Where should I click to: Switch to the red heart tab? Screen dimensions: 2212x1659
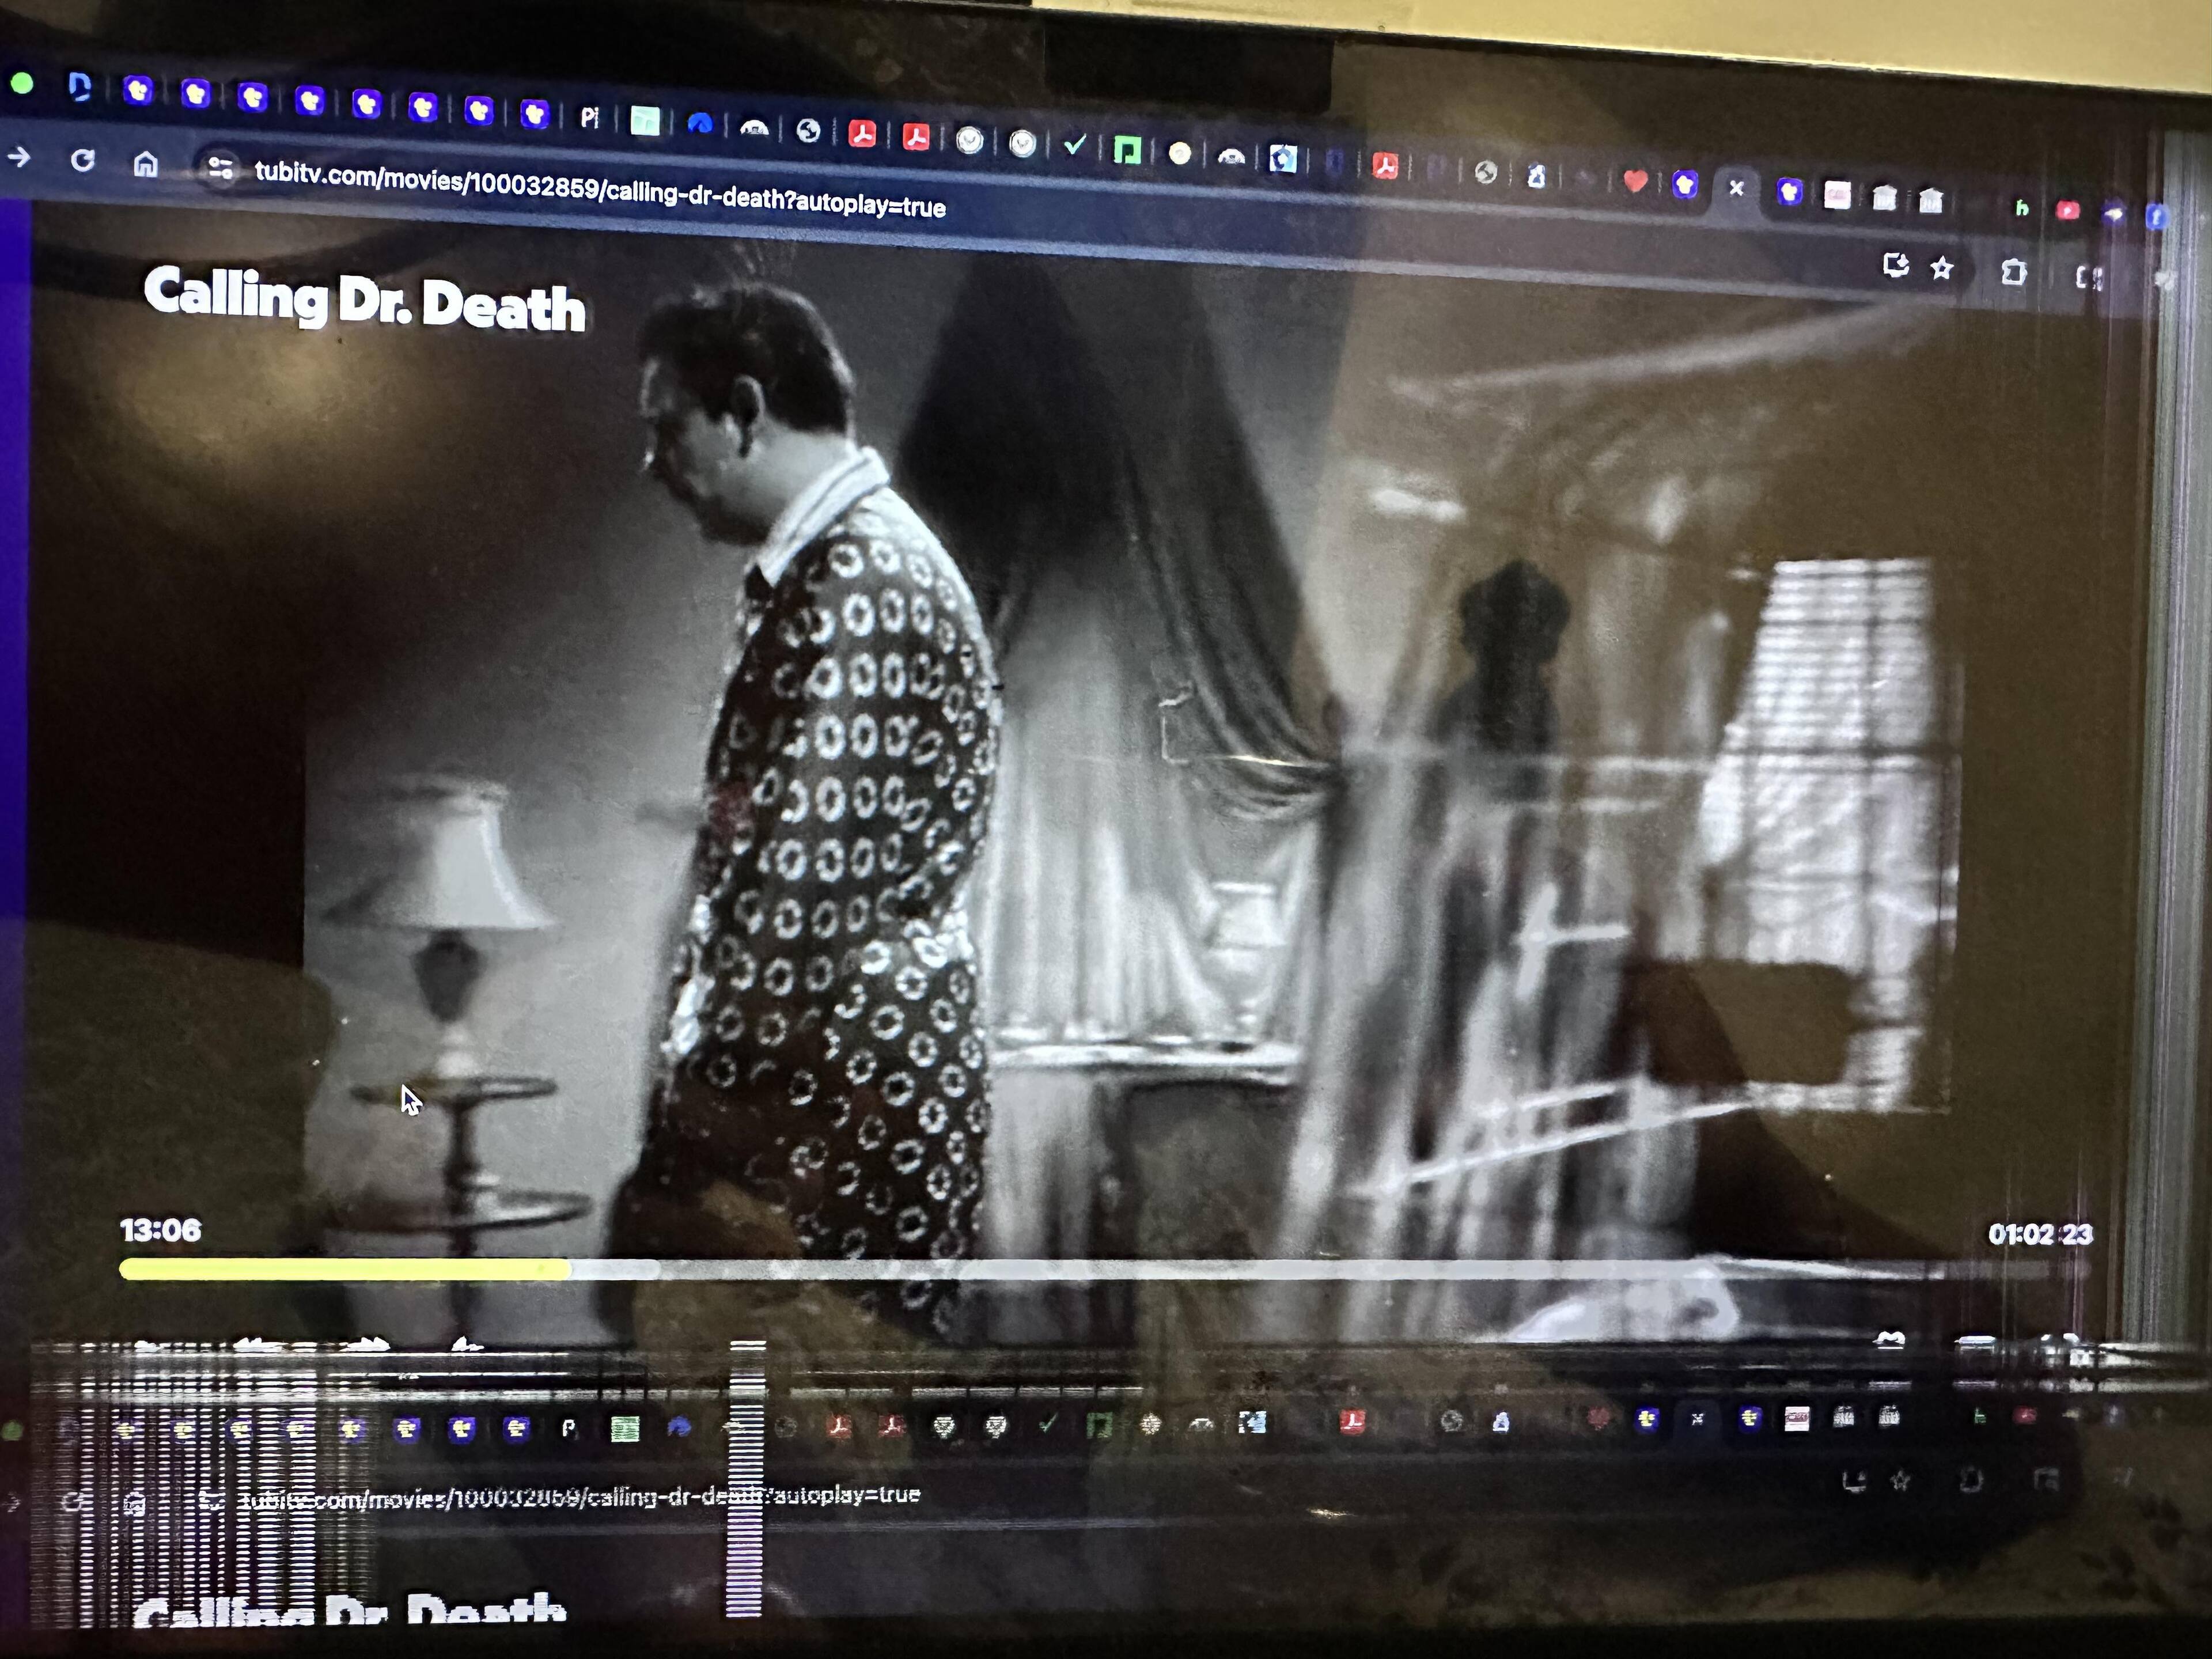[x=1635, y=181]
